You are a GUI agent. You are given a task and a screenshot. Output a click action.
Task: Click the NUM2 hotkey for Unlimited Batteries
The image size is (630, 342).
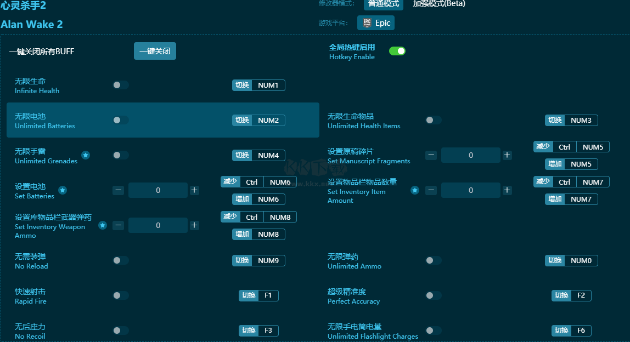(259, 121)
